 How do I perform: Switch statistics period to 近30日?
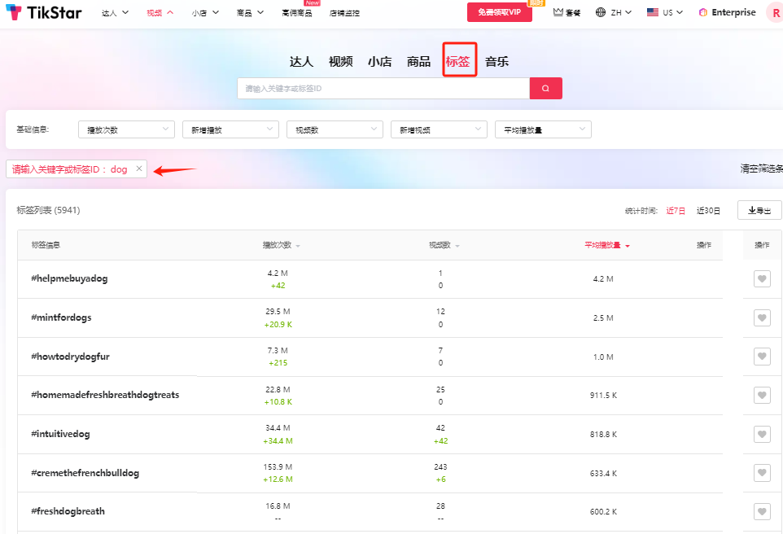[x=708, y=210]
